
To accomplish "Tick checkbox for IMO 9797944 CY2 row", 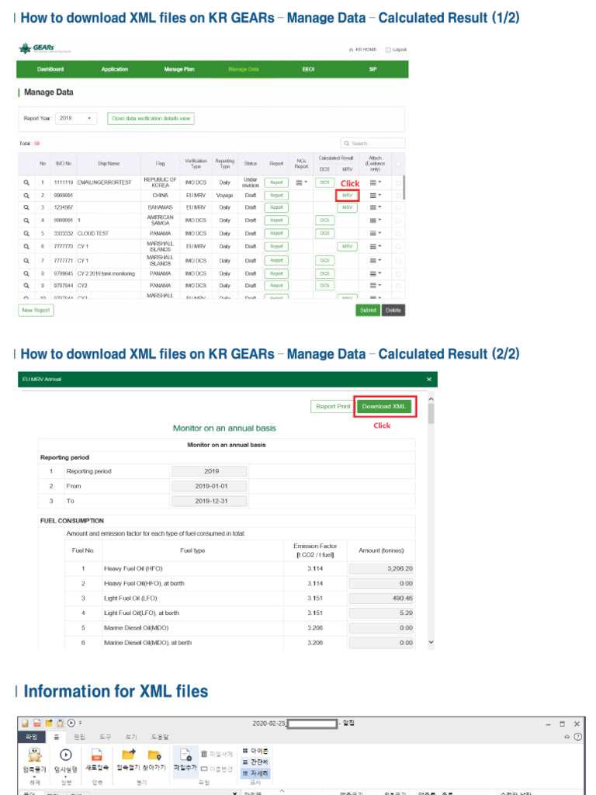I will point(398,286).
